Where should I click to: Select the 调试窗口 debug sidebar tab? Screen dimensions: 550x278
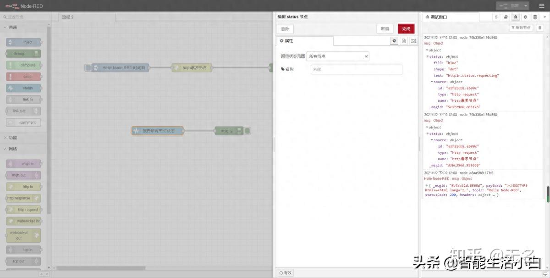[x=451, y=17]
